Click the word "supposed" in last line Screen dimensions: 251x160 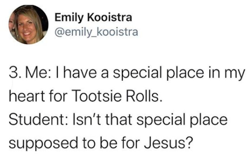tap(43, 143)
